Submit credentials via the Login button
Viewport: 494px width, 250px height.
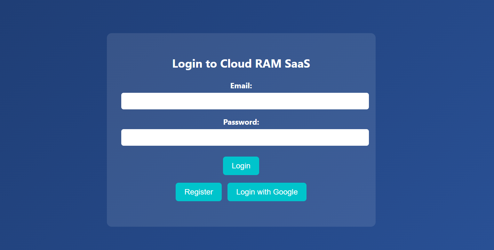241,166
